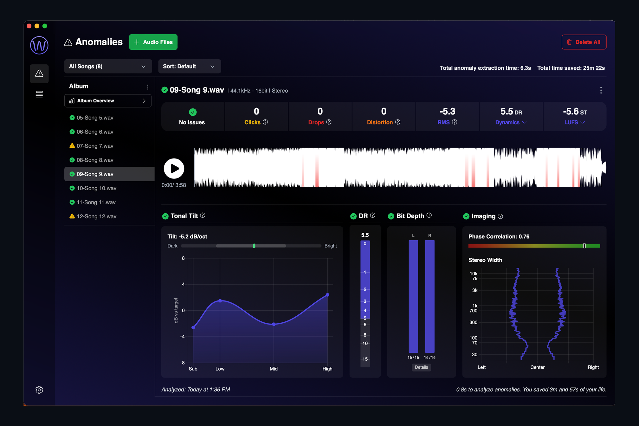639x426 pixels.
Task: Click the High point on Tonal Tilt curve
Action: 327,295
